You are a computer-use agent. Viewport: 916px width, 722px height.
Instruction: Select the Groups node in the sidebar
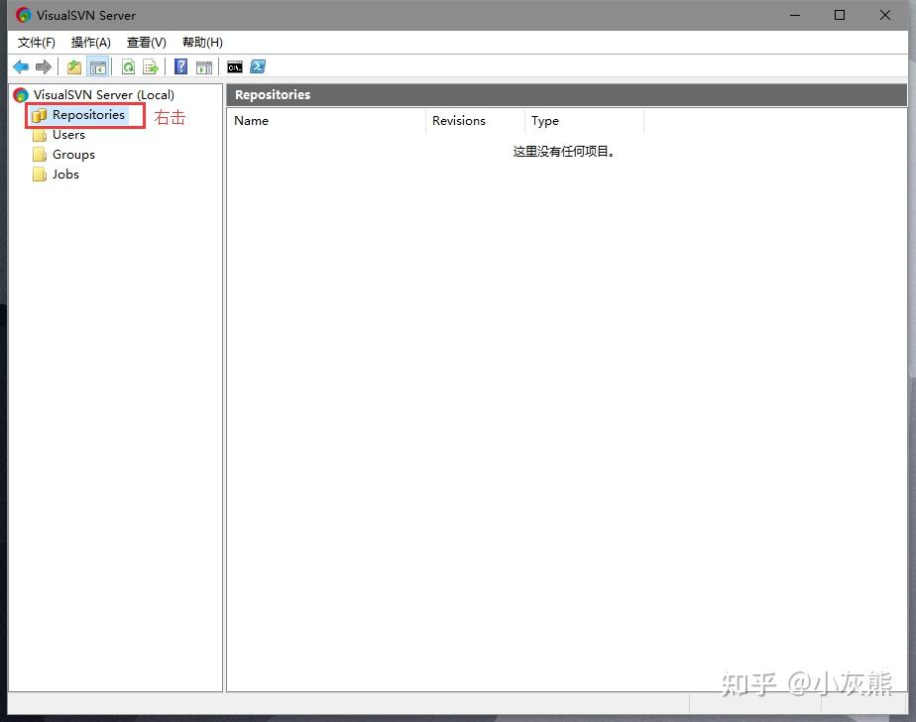[x=74, y=154]
